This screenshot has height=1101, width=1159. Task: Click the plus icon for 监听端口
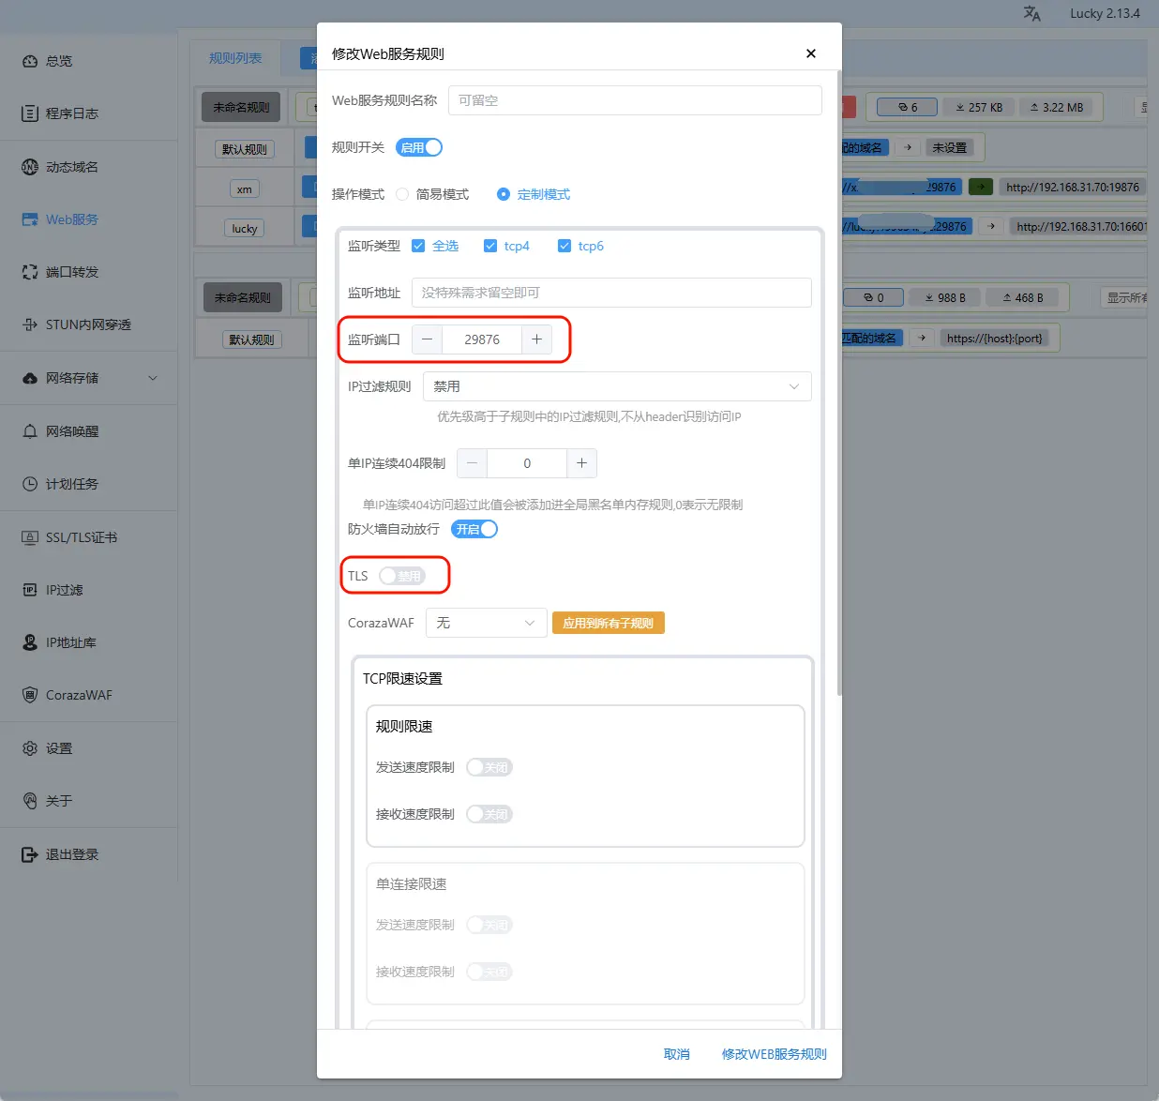[x=536, y=339]
